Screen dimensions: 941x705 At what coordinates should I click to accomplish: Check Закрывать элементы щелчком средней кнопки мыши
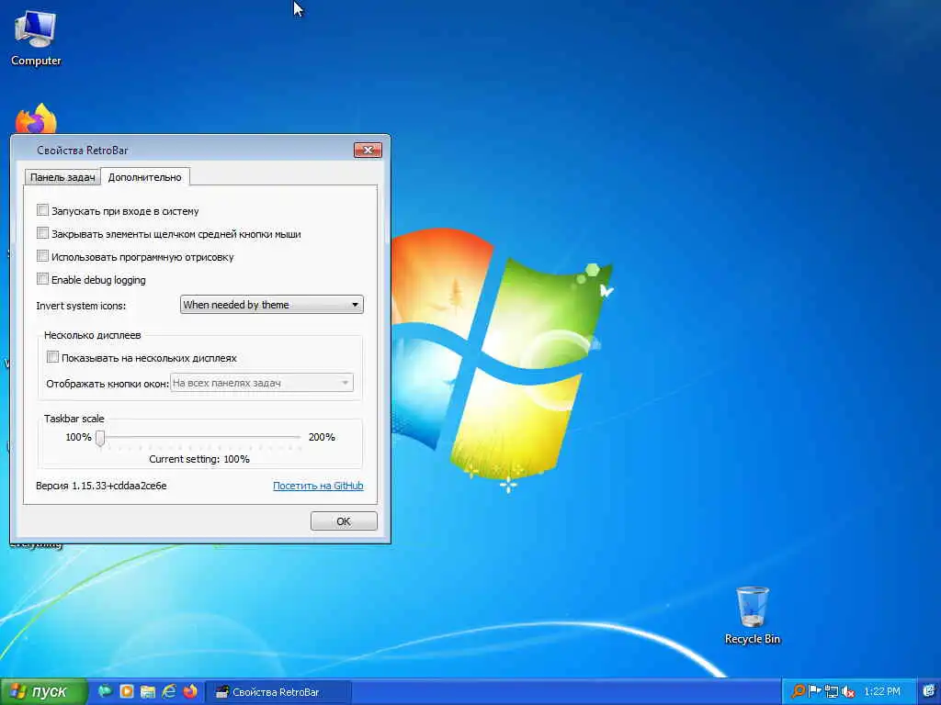[x=42, y=233]
